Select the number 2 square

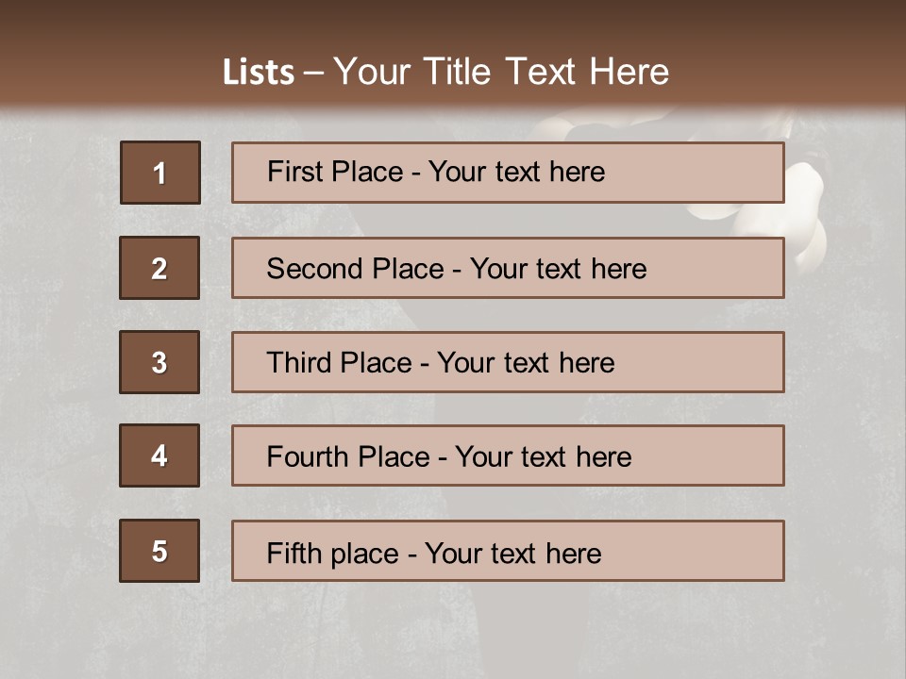tap(159, 268)
